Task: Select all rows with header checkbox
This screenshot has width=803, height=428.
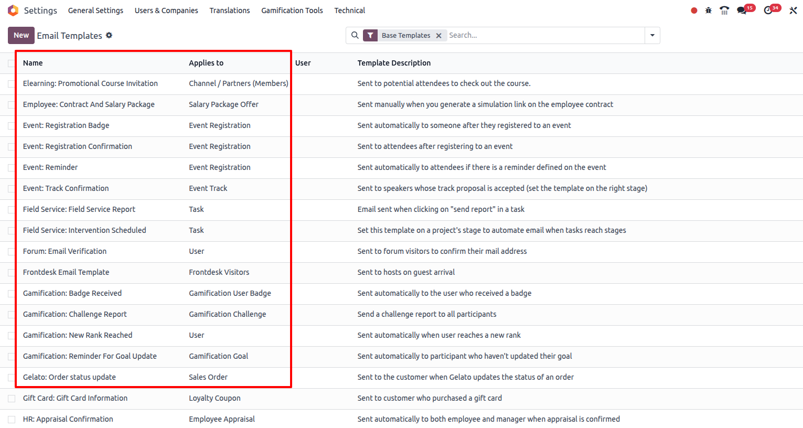Action: tap(12, 63)
